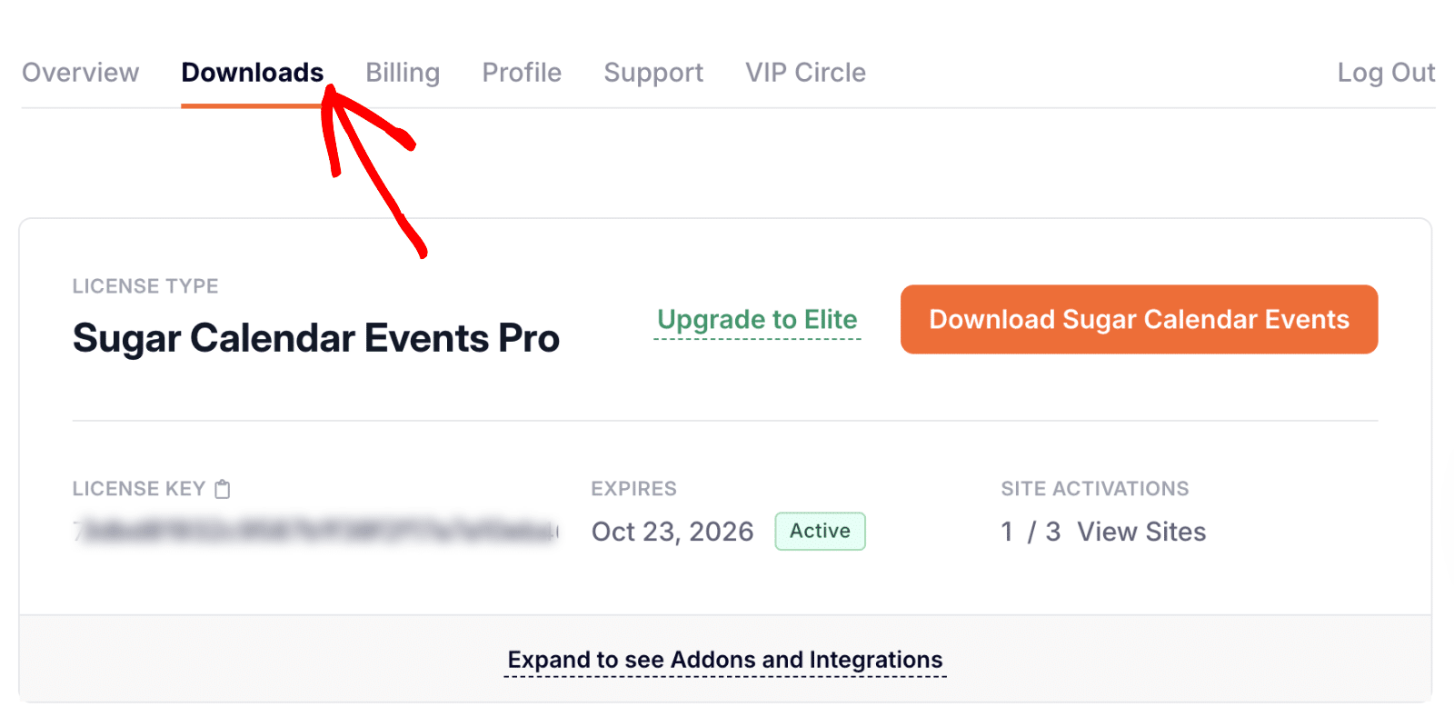Click the Oct 23, 2026 expiry date
1454x717 pixels.
672,532
